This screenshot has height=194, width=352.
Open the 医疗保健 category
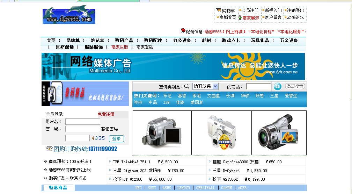pyautogui.click(x=65, y=47)
